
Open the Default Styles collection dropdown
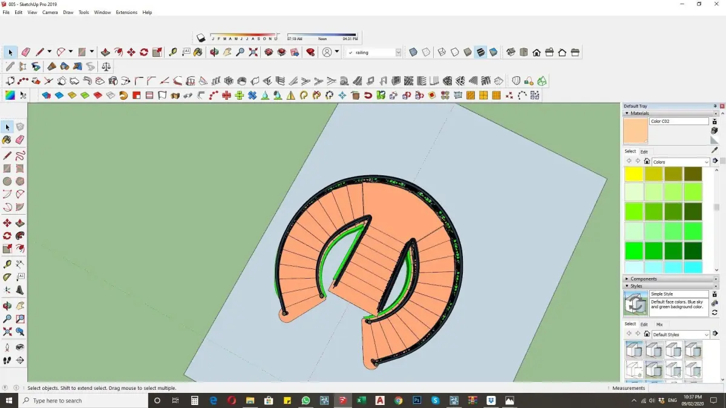(706, 335)
